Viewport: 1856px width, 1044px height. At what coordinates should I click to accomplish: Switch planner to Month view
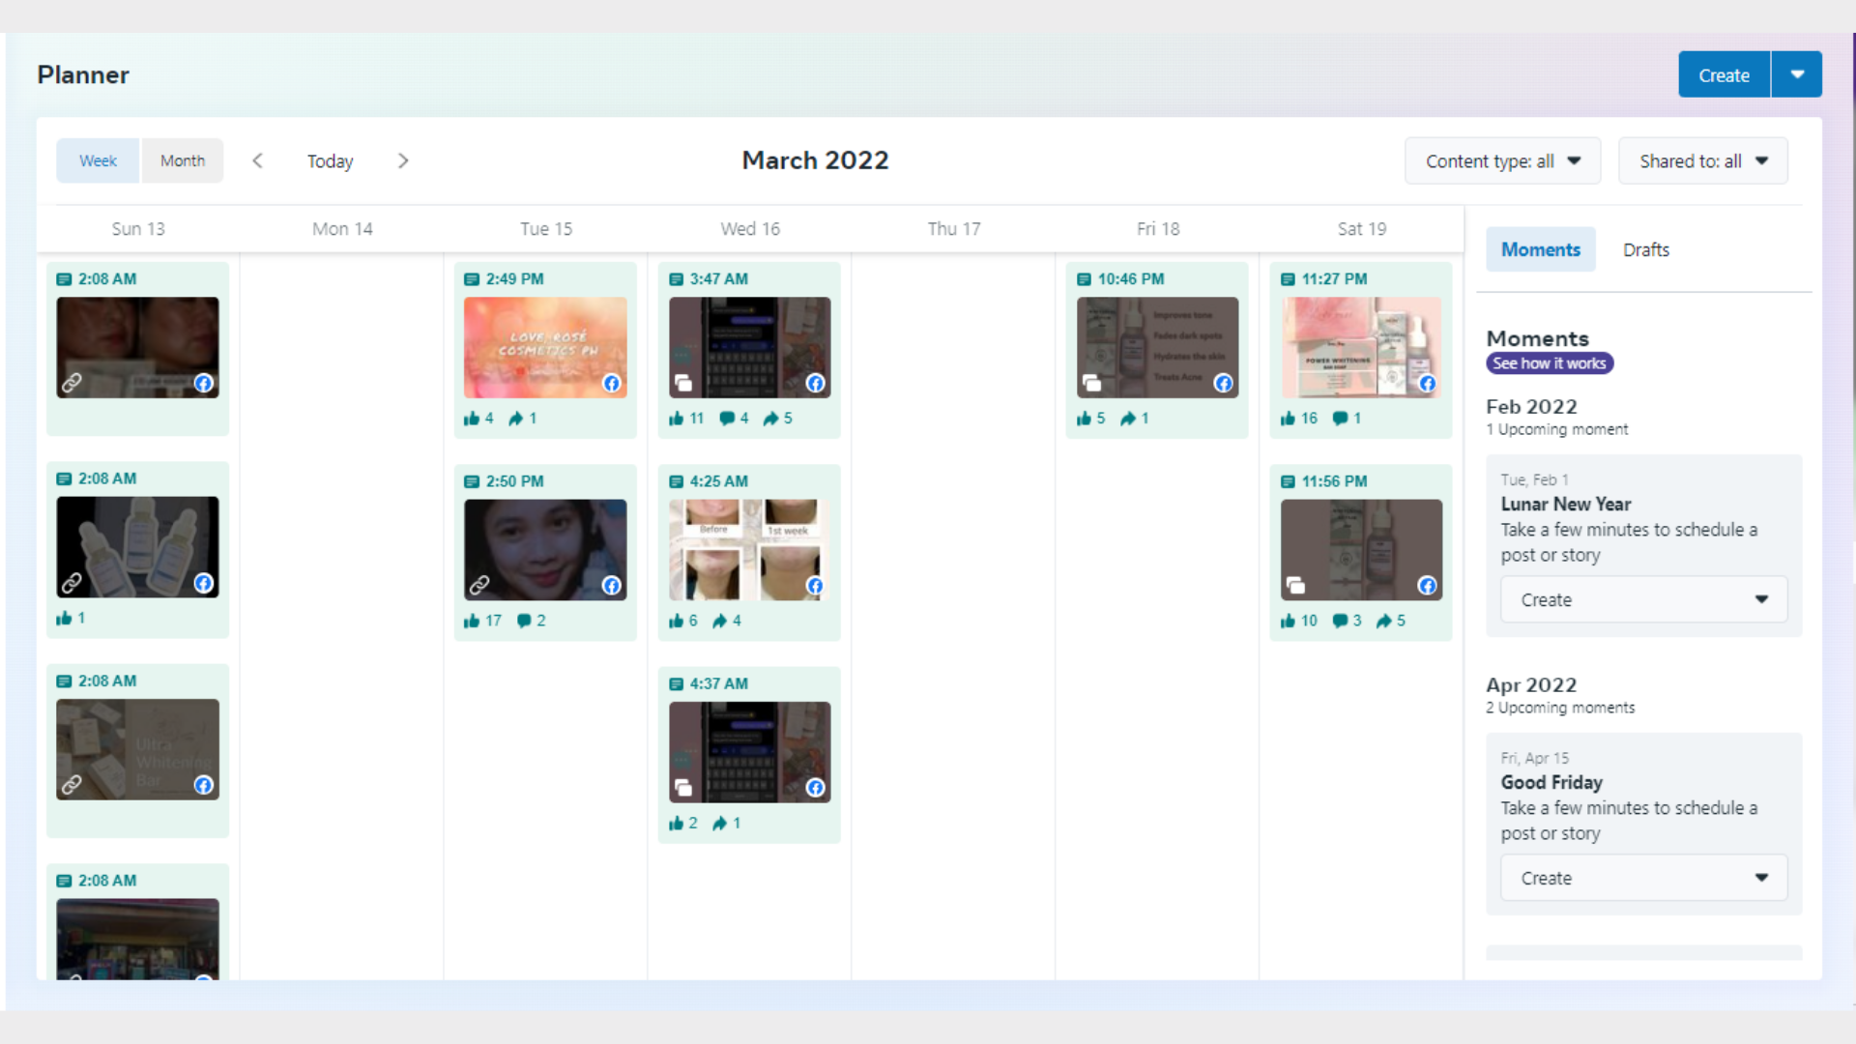183,160
